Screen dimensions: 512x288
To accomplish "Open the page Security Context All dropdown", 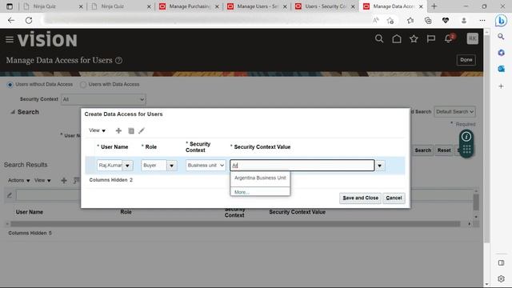I will 103,99.
